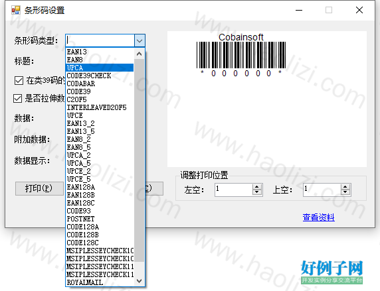Close the 条形码设置 window

point(359,10)
